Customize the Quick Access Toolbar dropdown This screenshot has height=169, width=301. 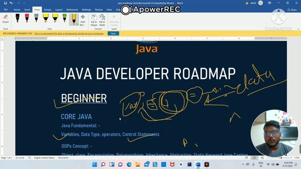pyautogui.click(x=24, y=3)
